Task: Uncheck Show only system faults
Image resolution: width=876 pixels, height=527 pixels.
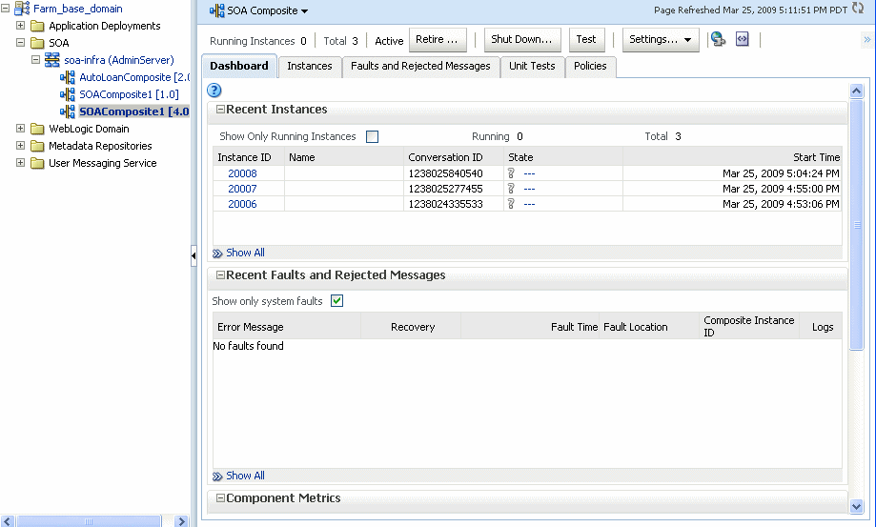Action: click(x=336, y=301)
